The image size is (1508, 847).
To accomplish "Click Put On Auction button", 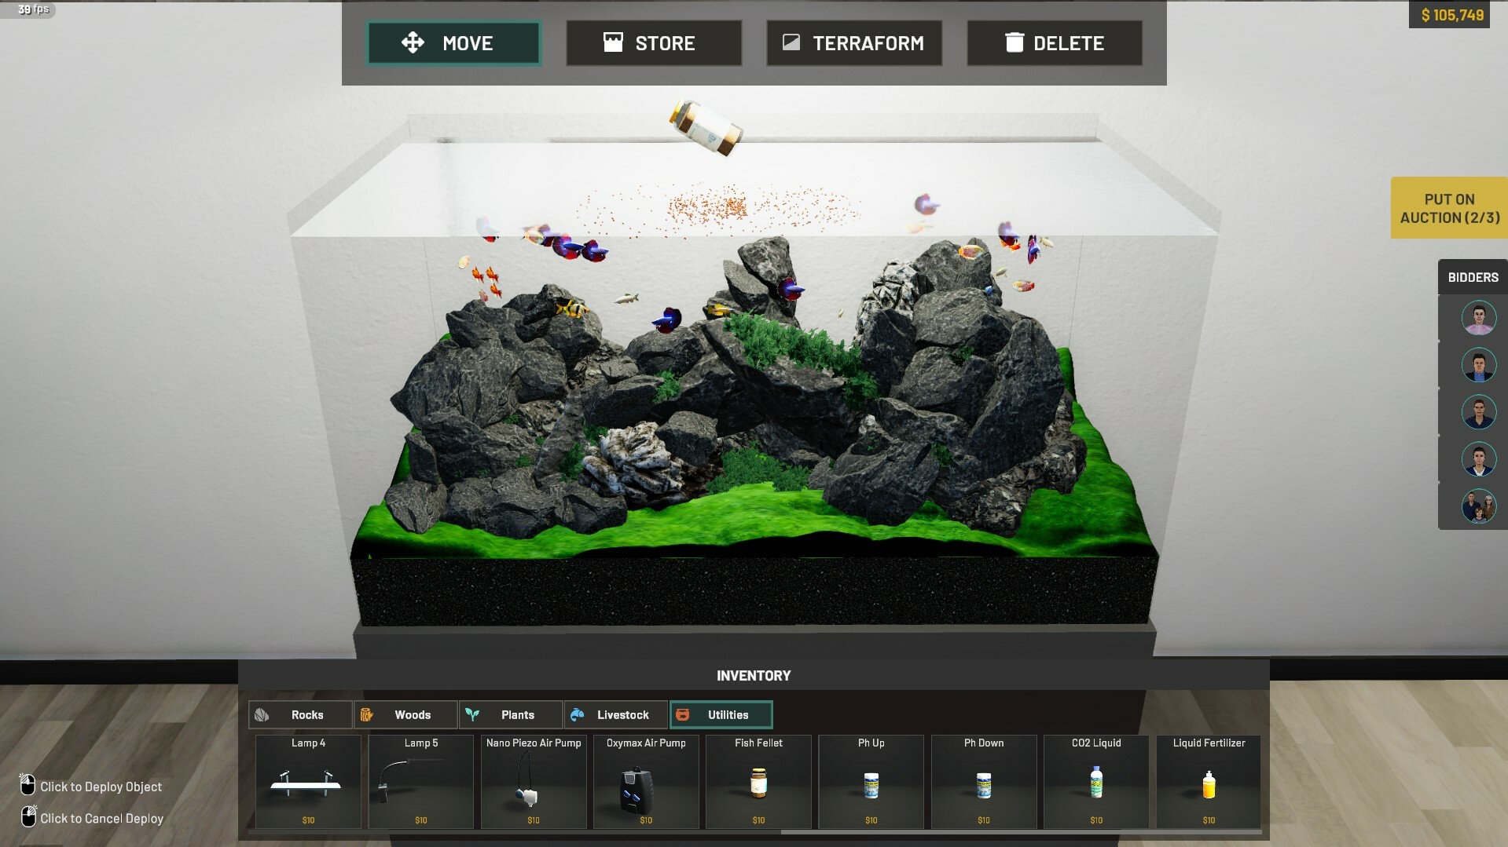I will click(x=1449, y=208).
